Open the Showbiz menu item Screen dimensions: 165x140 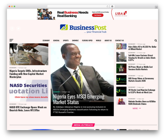pyautogui.click(x=75, y=40)
